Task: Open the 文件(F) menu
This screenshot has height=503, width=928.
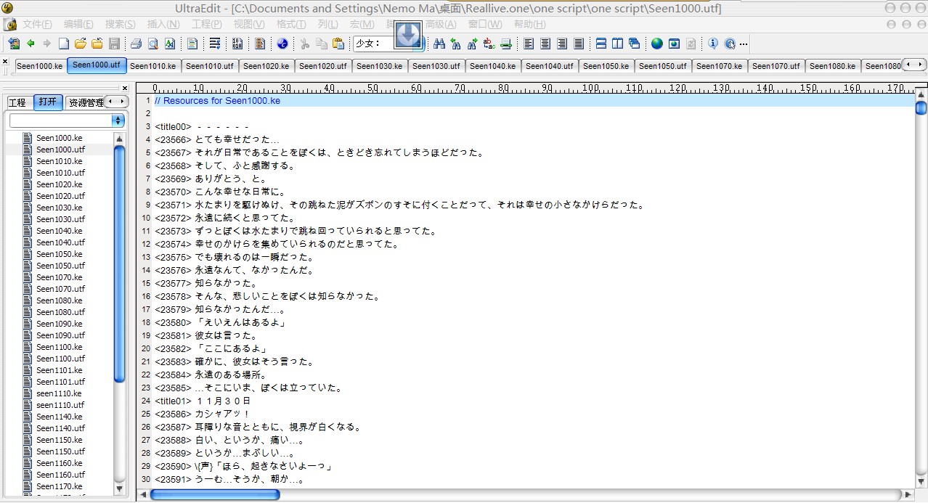Action: (x=37, y=24)
